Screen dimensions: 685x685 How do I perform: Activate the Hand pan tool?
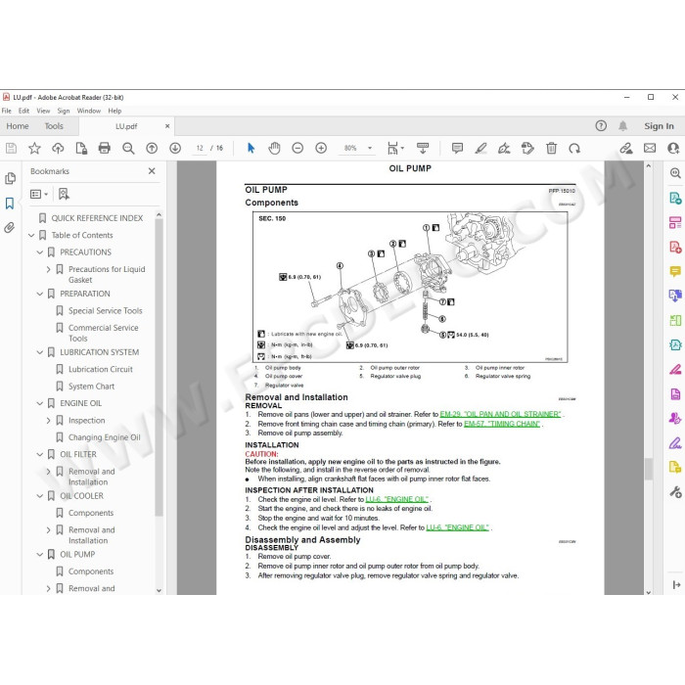274,148
